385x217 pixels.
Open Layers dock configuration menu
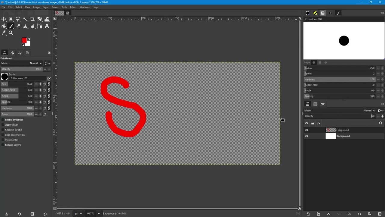coord(383,104)
